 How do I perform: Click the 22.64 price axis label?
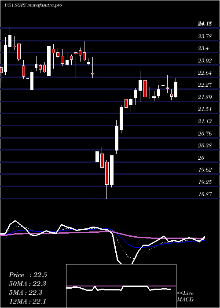click(205, 73)
